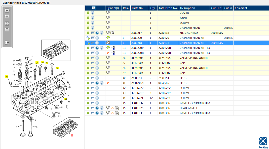The image size is (269, 149).
Task: Open info for the CYLINDER HEAD row
Action: pos(93,28)
